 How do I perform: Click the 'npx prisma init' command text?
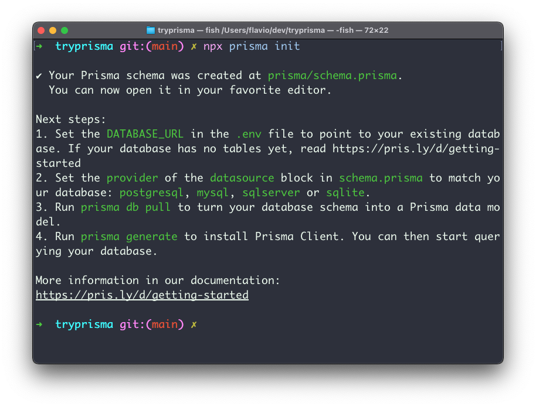point(252,46)
